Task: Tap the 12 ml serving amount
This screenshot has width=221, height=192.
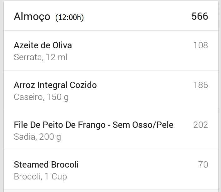Action: [57, 57]
